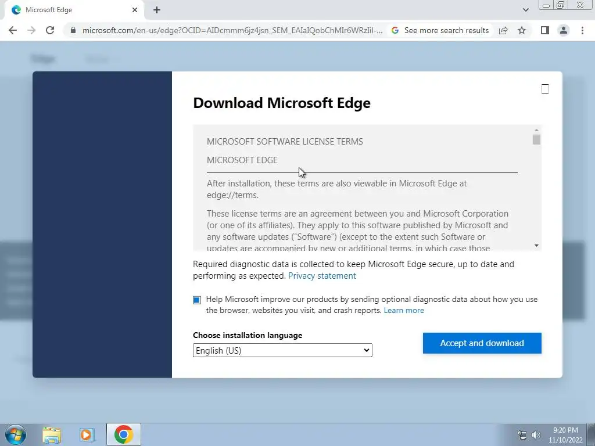Reload the current page
The image size is (595, 446).
(x=50, y=30)
